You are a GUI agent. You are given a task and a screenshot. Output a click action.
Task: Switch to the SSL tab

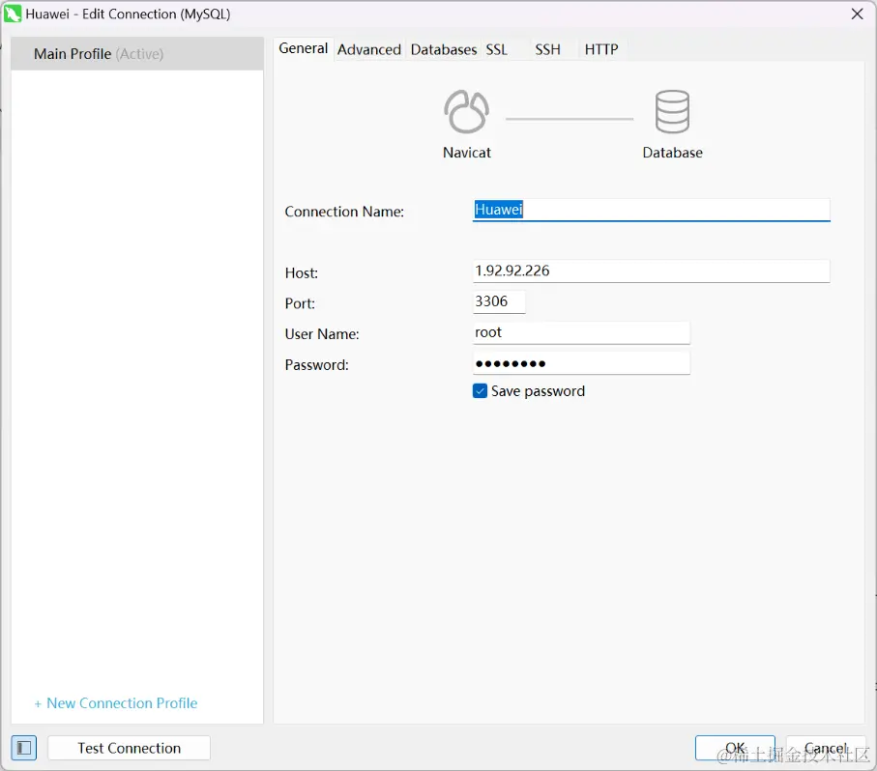(497, 49)
